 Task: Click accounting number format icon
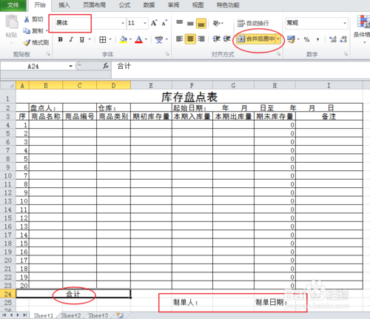(291, 39)
